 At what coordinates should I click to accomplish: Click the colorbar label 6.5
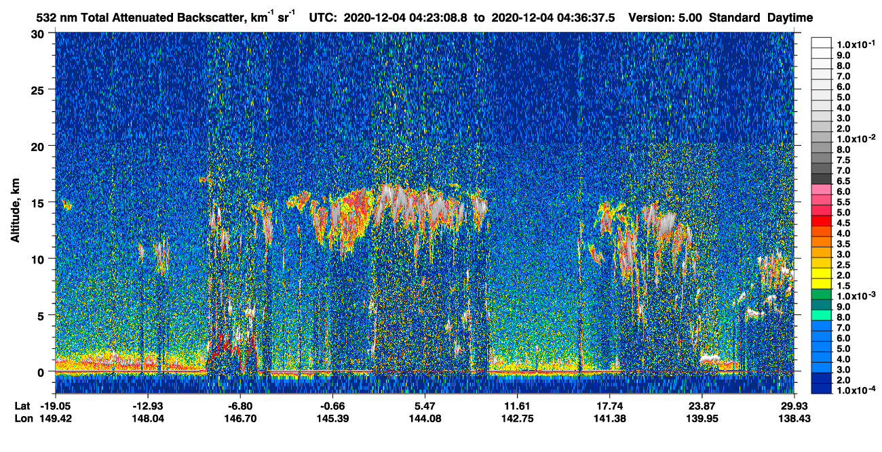[x=844, y=181]
